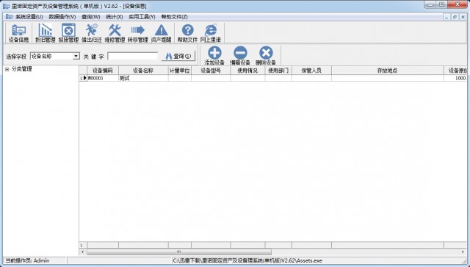Image resolution: width=470 pixels, height=267 pixels.
Task: Click the 查询(S) search button
Action: [x=178, y=56]
